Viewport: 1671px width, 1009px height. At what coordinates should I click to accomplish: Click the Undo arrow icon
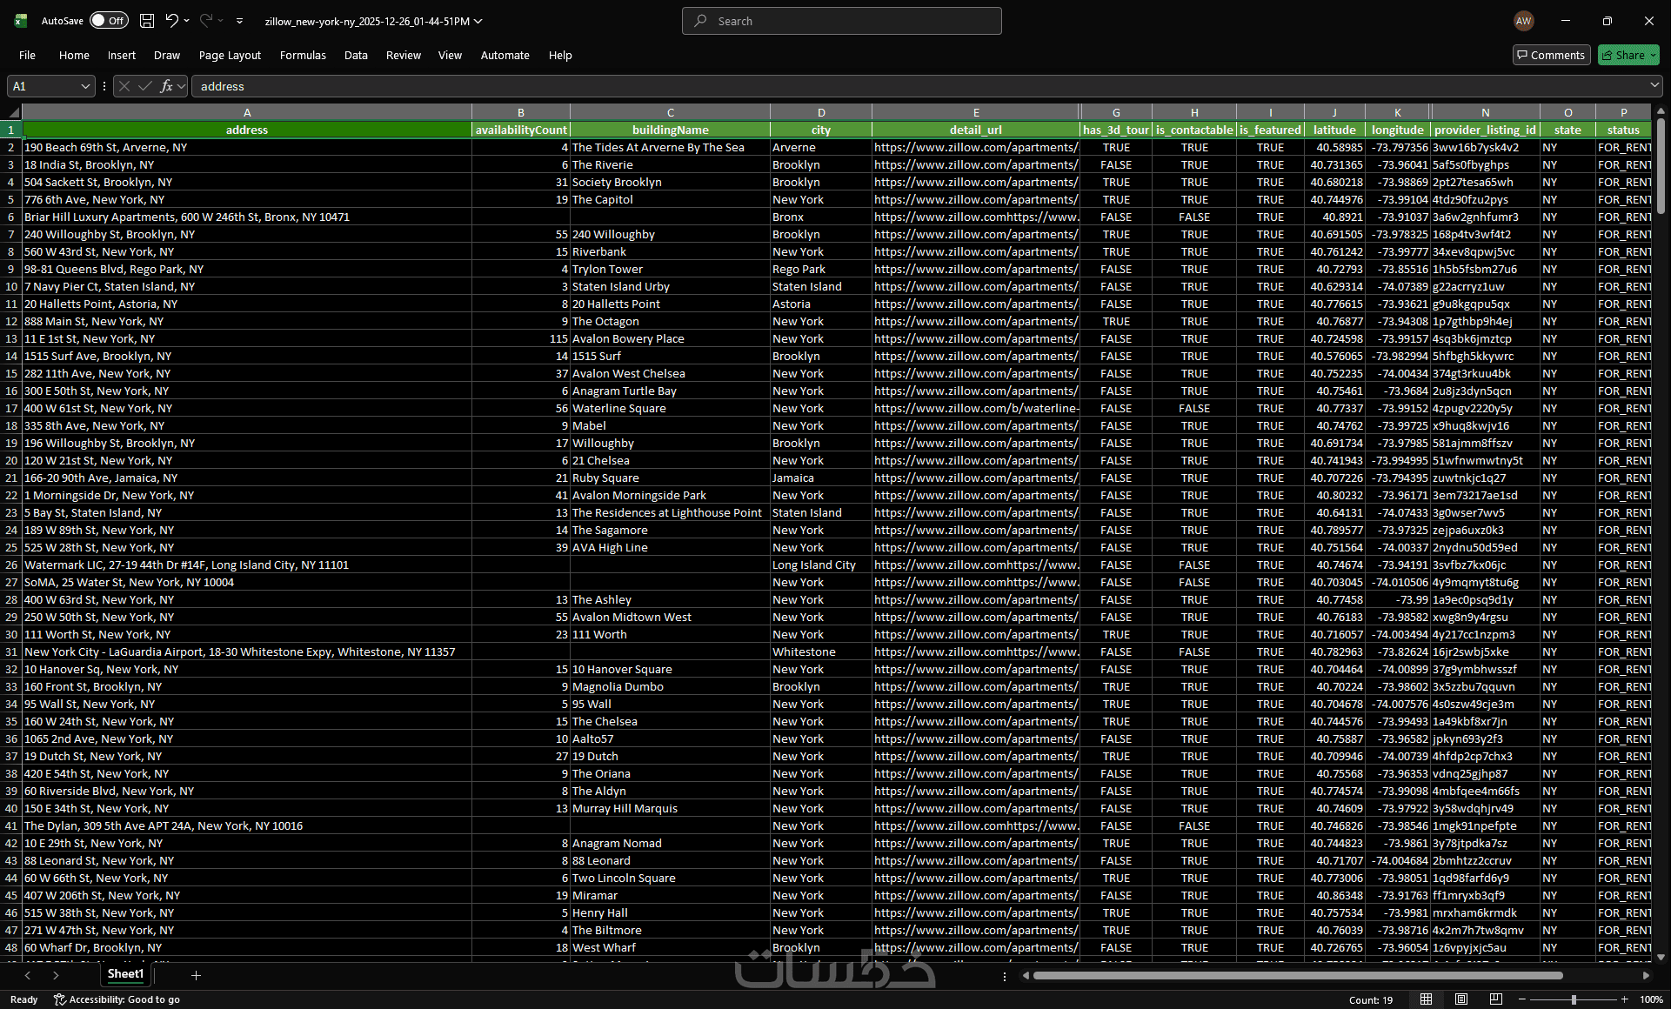tap(171, 21)
